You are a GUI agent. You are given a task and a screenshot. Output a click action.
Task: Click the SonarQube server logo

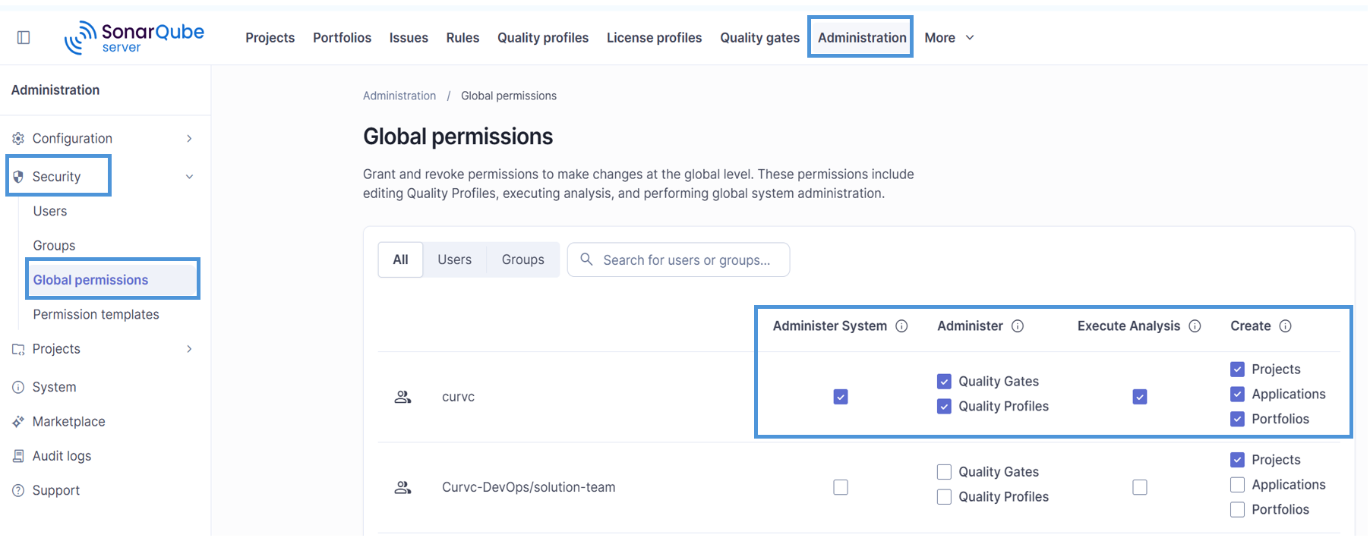pyautogui.click(x=134, y=37)
